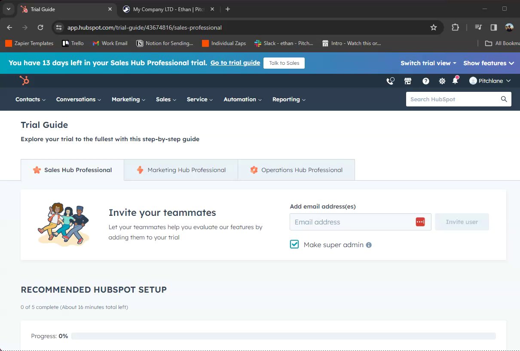Open a new browser tab
Viewport: 520px width, 351px height.
tap(228, 9)
